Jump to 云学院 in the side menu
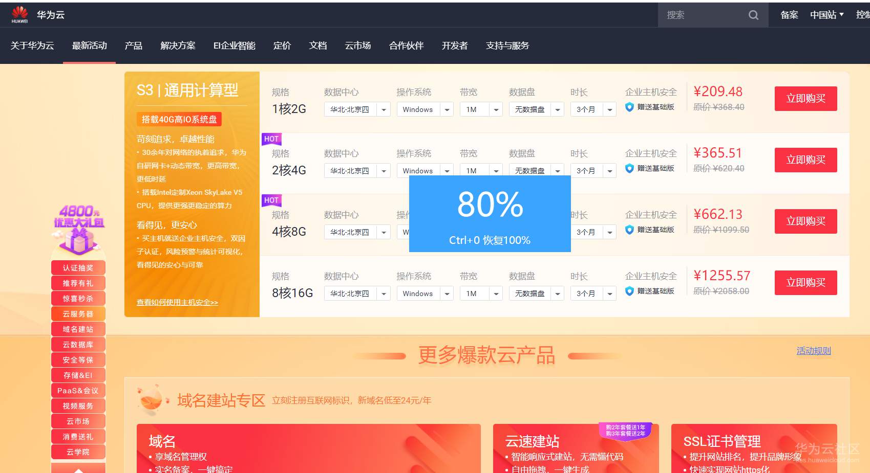Screen dimensions: 870x473 tap(78, 452)
